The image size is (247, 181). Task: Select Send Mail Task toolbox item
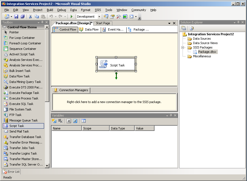[x=23, y=131]
